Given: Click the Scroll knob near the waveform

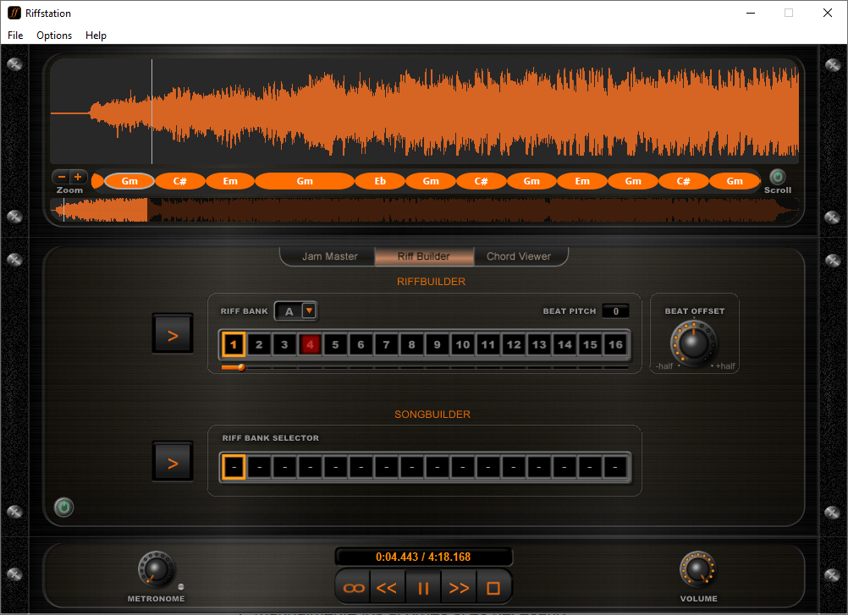Looking at the screenshot, I should coord(777,178).
